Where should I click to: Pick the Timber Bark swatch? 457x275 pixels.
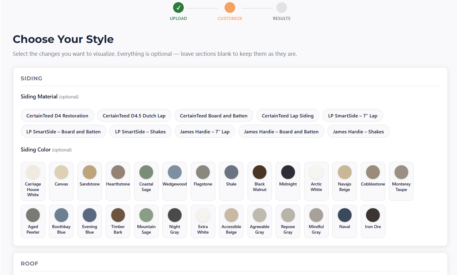coord(118,221)
